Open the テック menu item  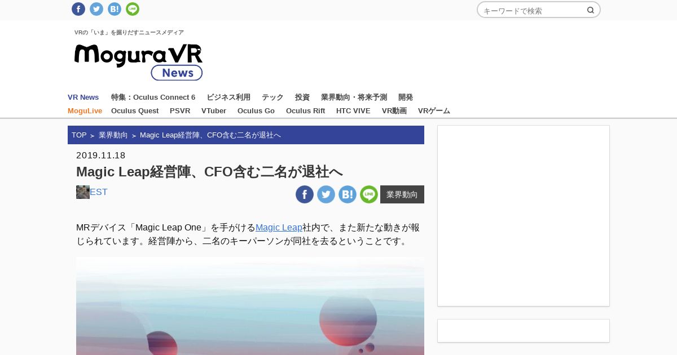click(x=272, y=97)
